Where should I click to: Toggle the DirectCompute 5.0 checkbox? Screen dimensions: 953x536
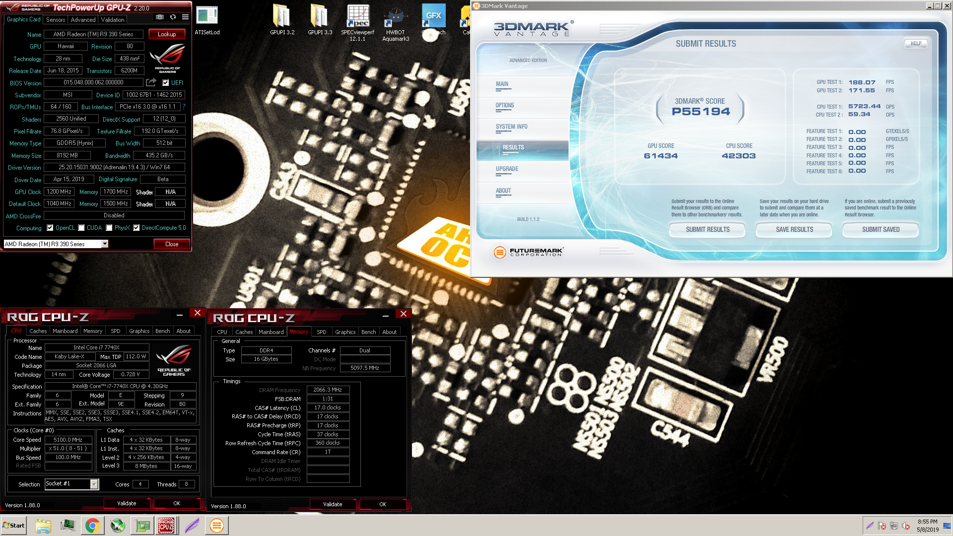136,228
